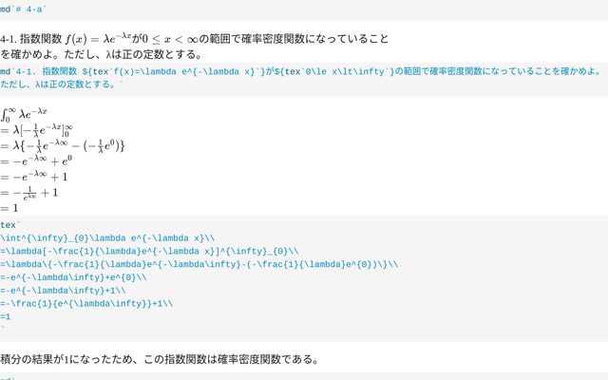Click the closing backtick line of tex cell
The image size is (608, 380).
[x=3, y=329]
